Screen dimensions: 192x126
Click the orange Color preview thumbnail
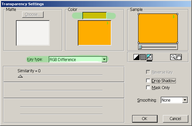point(95,33)
